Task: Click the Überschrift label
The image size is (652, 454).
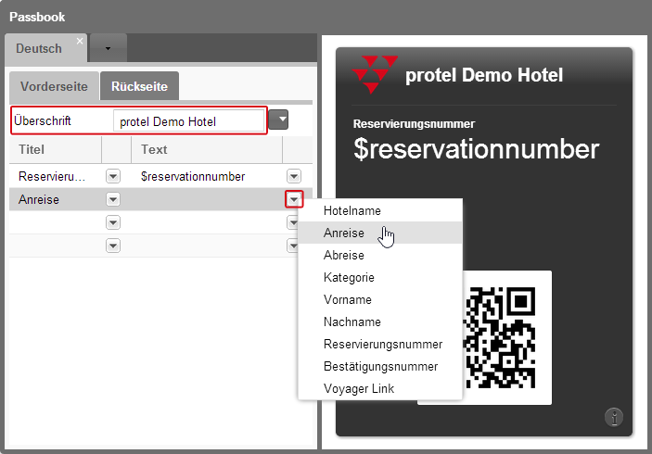Action: coord(43,120)
